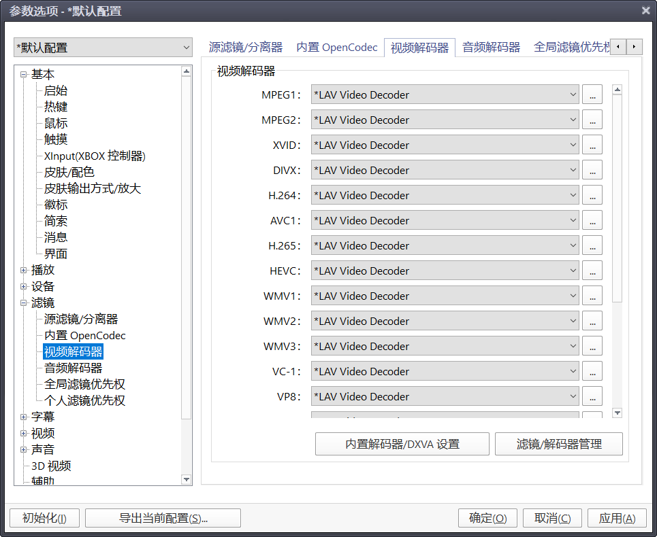Expand the 播放 tree node

24,270
